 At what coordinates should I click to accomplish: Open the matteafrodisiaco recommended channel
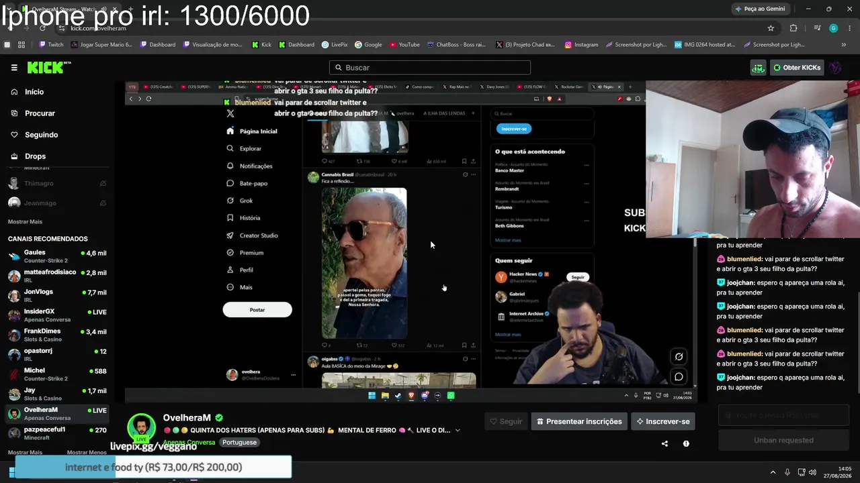57,276
